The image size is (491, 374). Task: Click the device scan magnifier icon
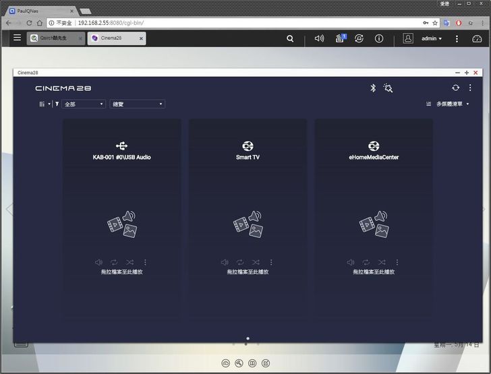388,88
